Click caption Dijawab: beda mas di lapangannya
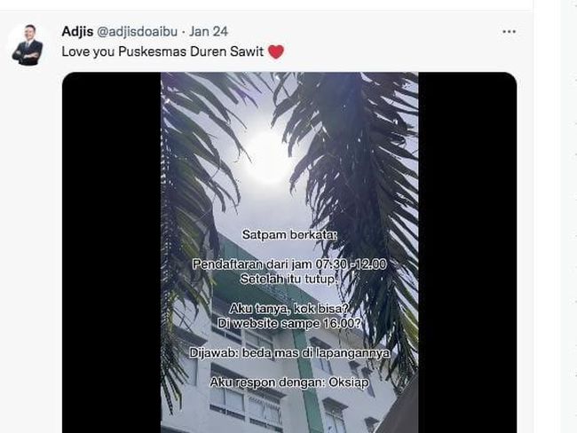Viewport: 577px width, 433px height. (x=289, y=353)
